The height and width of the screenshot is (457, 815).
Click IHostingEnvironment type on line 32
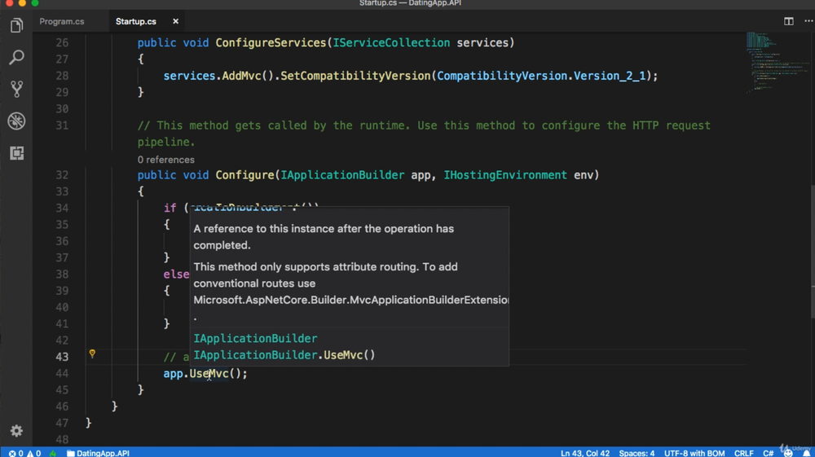505,175
